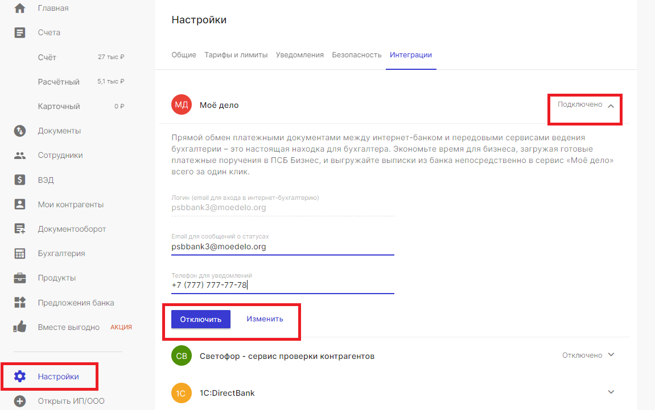
Task: Open the Счета list icon
Action: tap(20, 32)
